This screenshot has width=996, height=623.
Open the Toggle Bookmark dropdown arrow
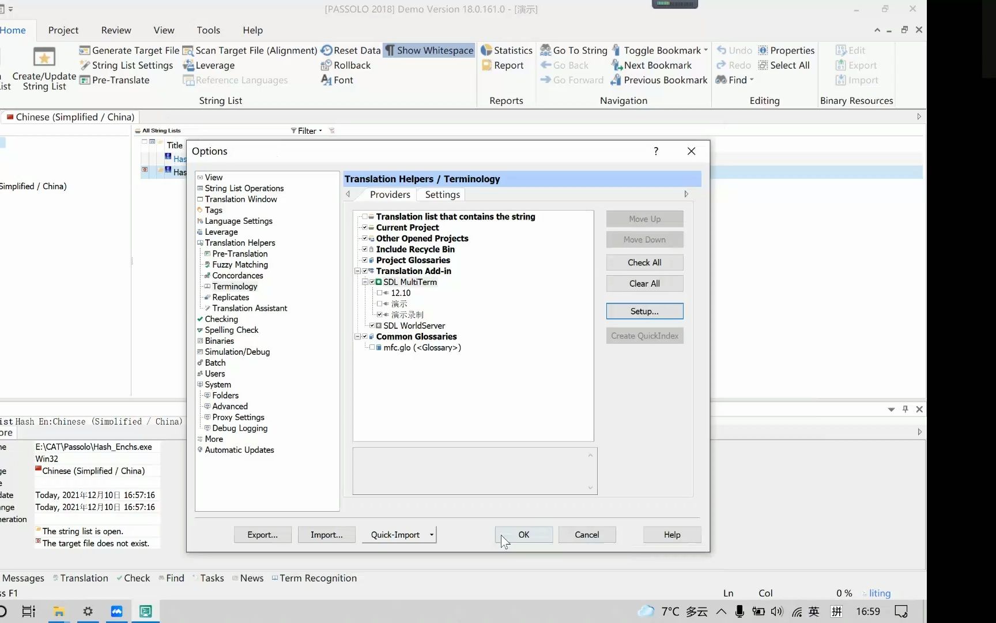705,50
